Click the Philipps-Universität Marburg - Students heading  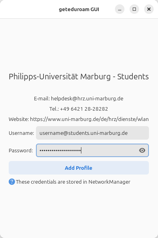(x=79, y=77)
